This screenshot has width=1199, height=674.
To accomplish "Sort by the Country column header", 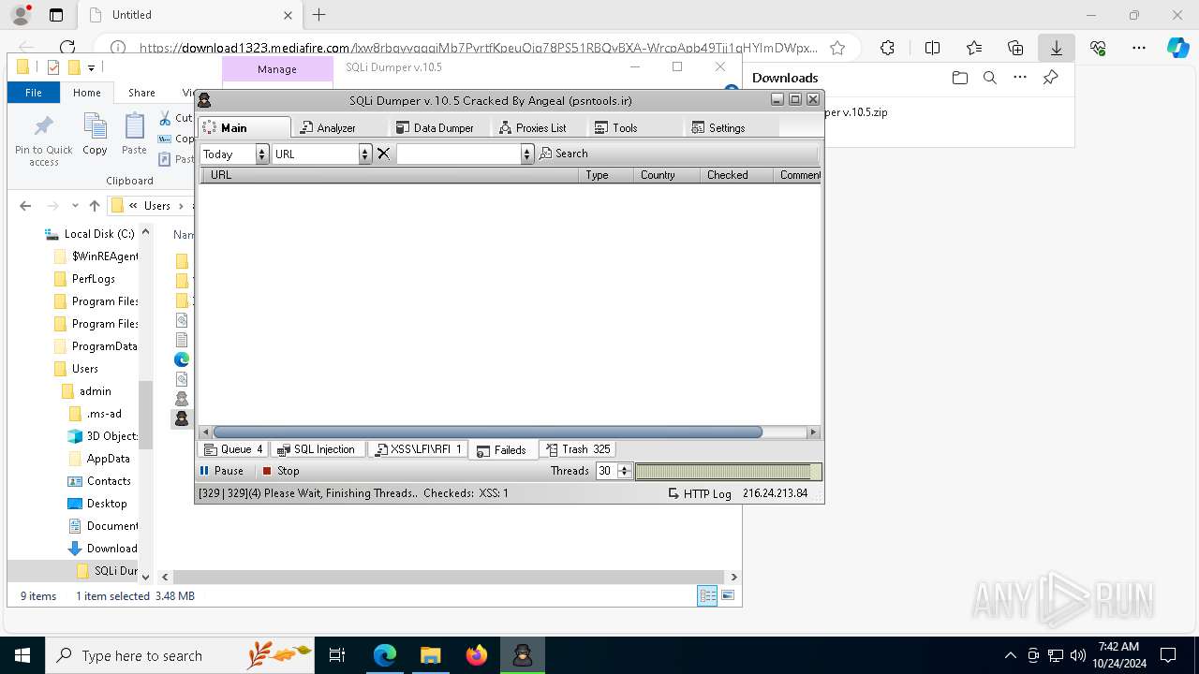I will pyautogui.click(x=667, y=175).
